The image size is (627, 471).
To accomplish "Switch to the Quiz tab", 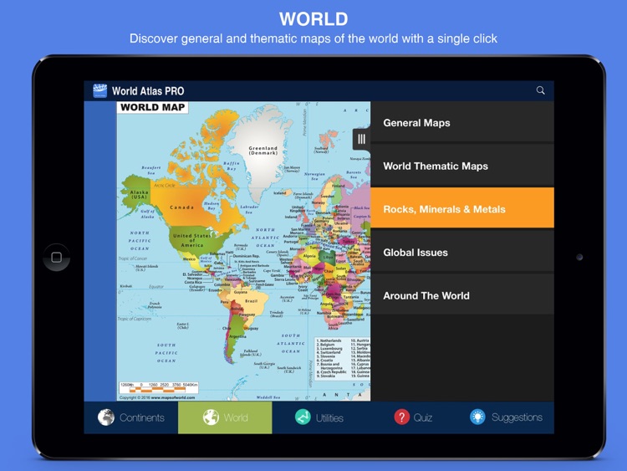I will pos(413,417).
